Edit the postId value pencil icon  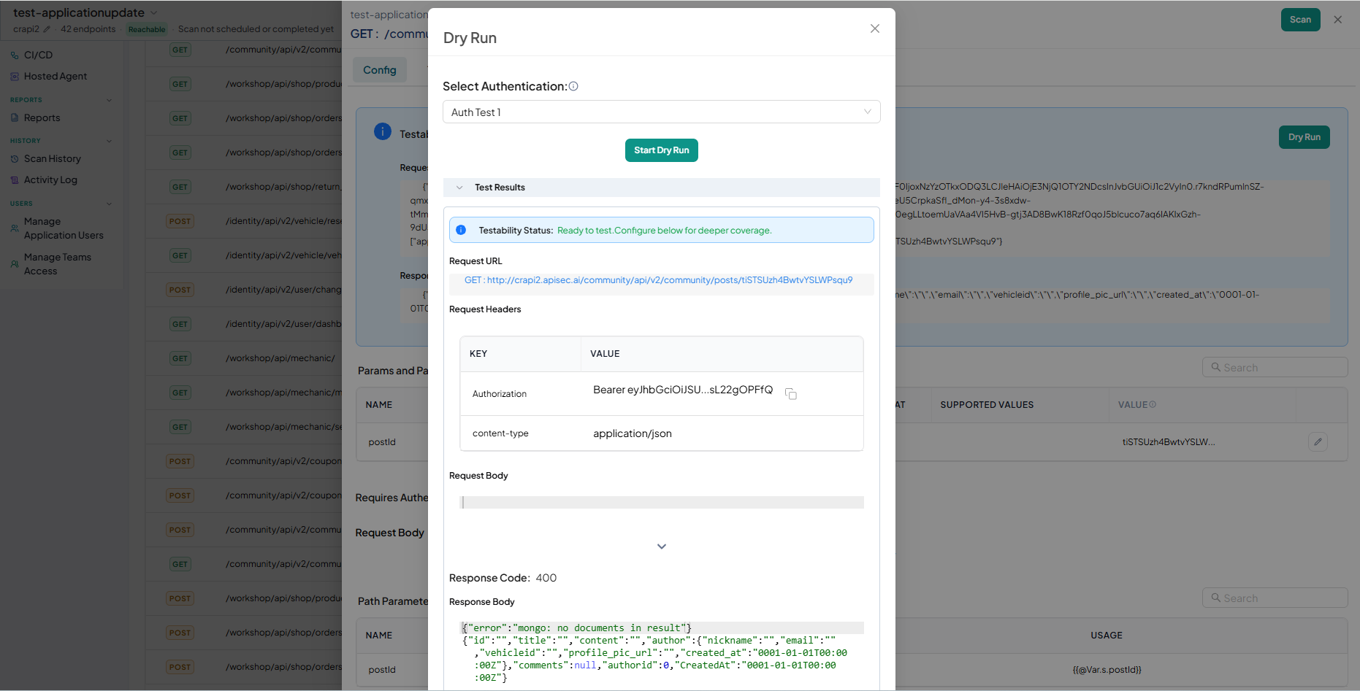click(x=1318, y=441)
